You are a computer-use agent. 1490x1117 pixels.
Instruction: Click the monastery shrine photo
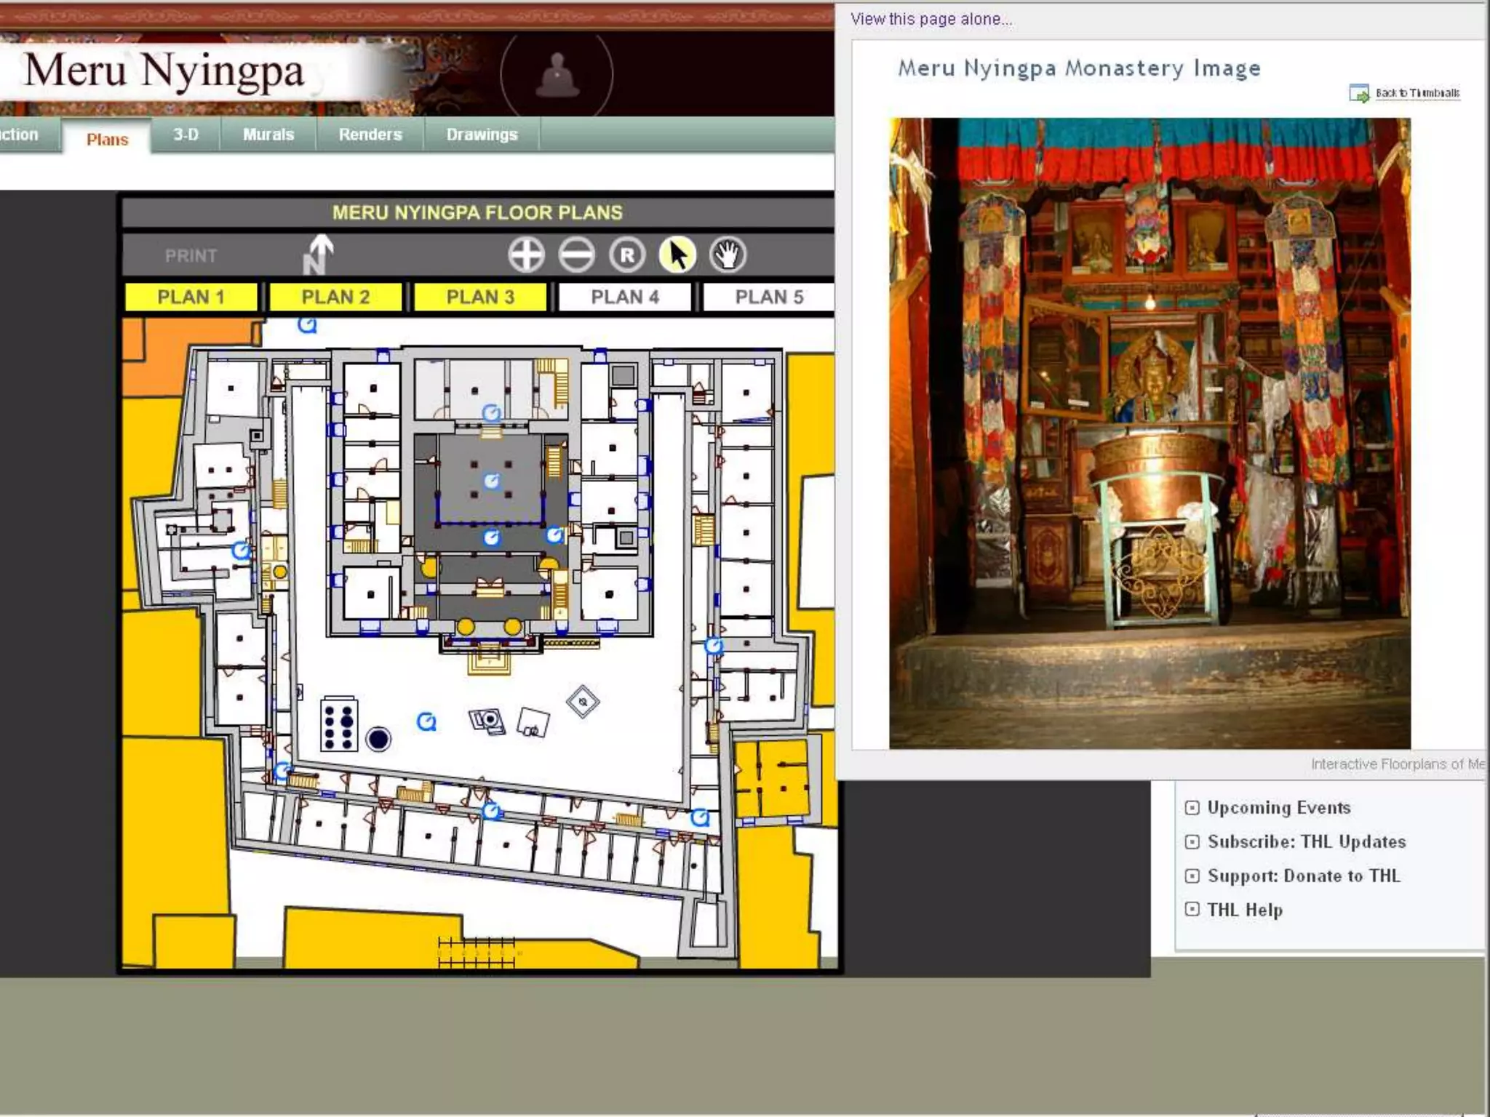1150,433
